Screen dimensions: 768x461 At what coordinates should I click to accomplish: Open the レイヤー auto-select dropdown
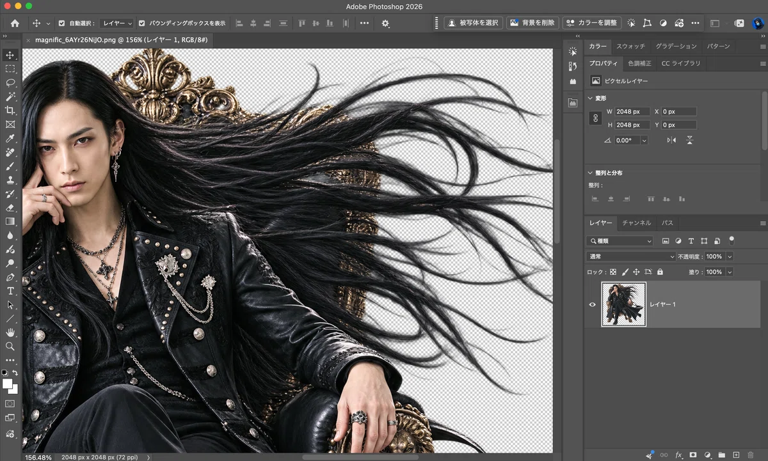[116, 23]
